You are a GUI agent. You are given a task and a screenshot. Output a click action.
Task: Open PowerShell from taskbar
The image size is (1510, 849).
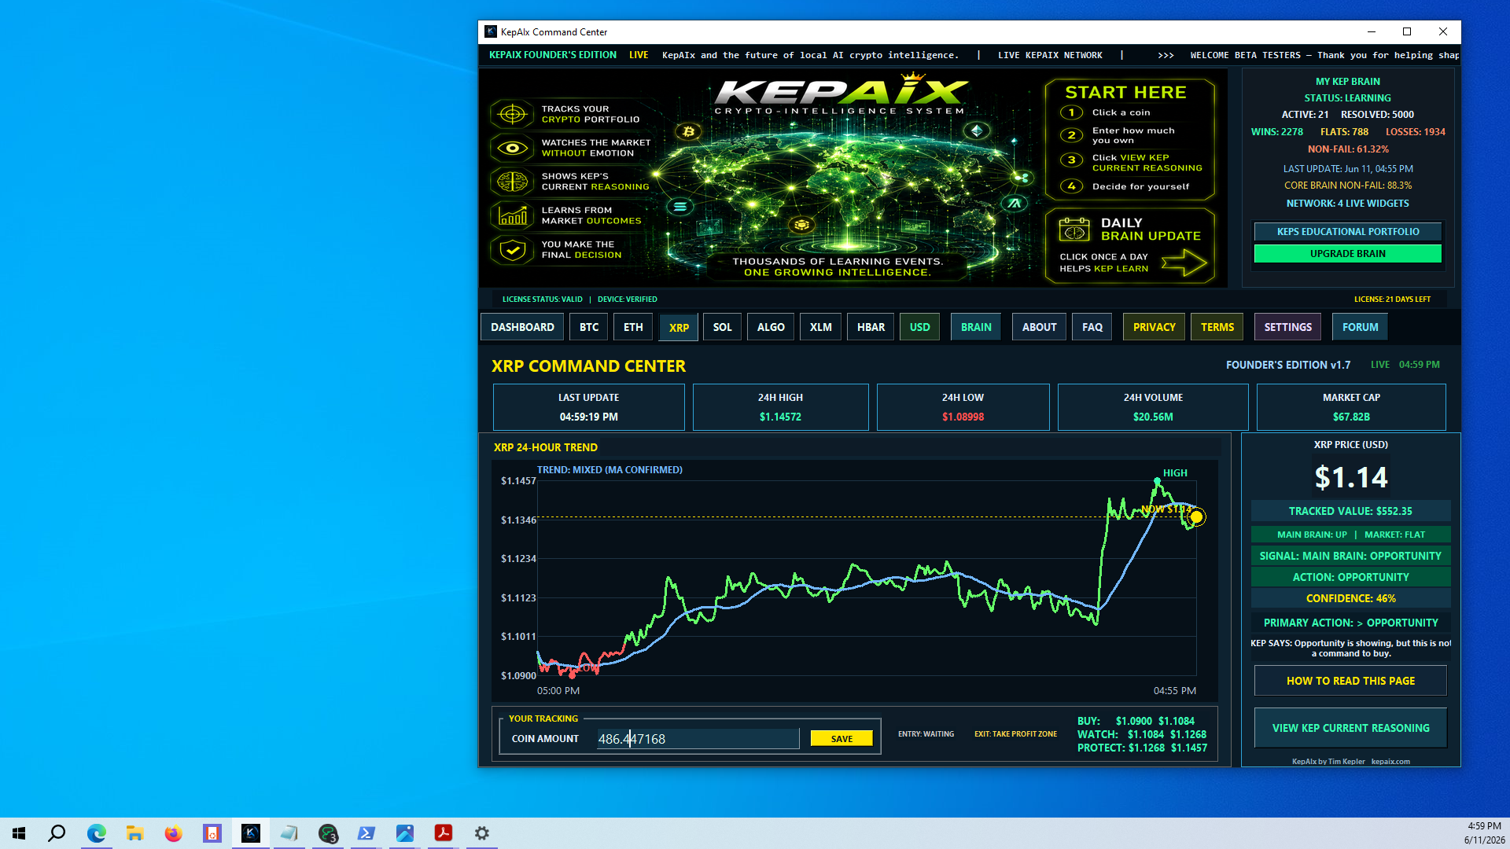tap(366, 833)
